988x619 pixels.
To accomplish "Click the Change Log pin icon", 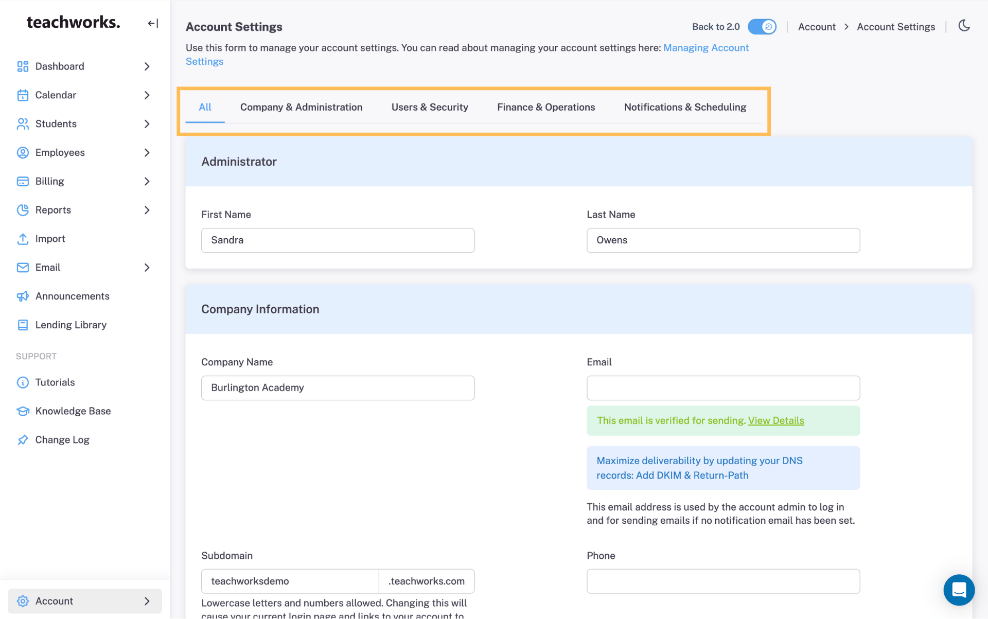I will 23,440.
